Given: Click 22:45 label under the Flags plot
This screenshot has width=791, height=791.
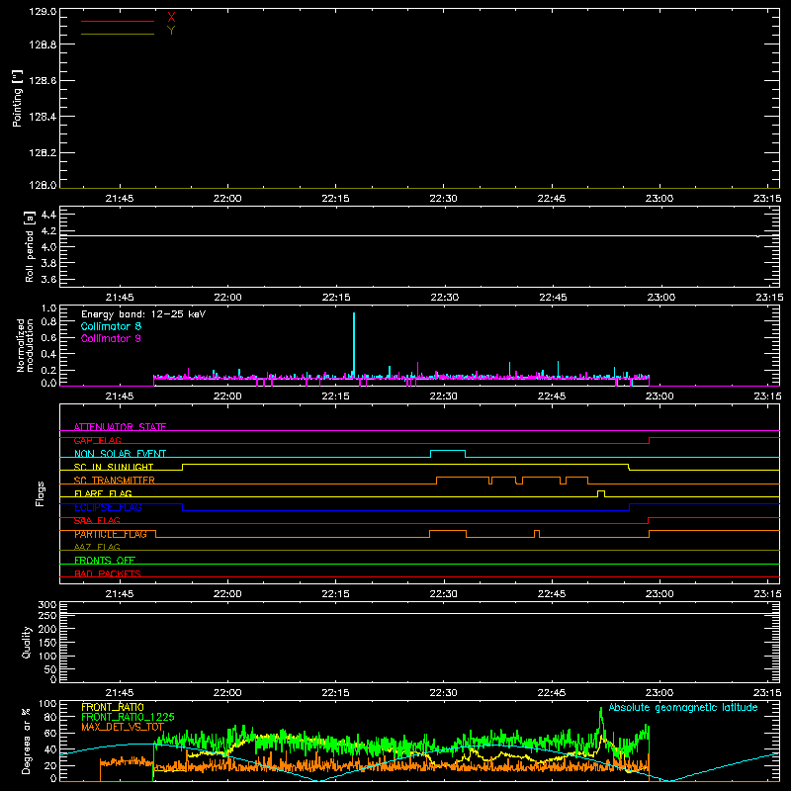Looking at the screenshot, I should (552, 594).
